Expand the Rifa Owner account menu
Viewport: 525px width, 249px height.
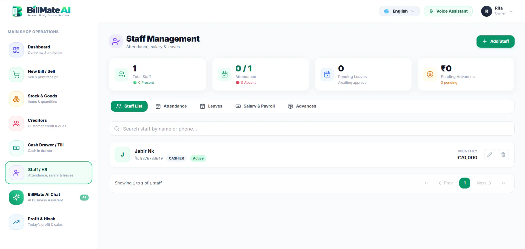(x=497, y=11)
